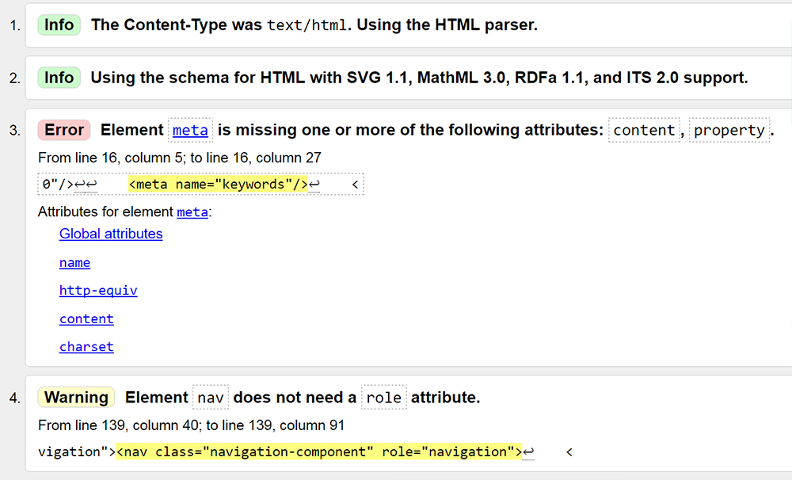
Task: Click the 'role' code label in the warning
Action: [383, 398]
